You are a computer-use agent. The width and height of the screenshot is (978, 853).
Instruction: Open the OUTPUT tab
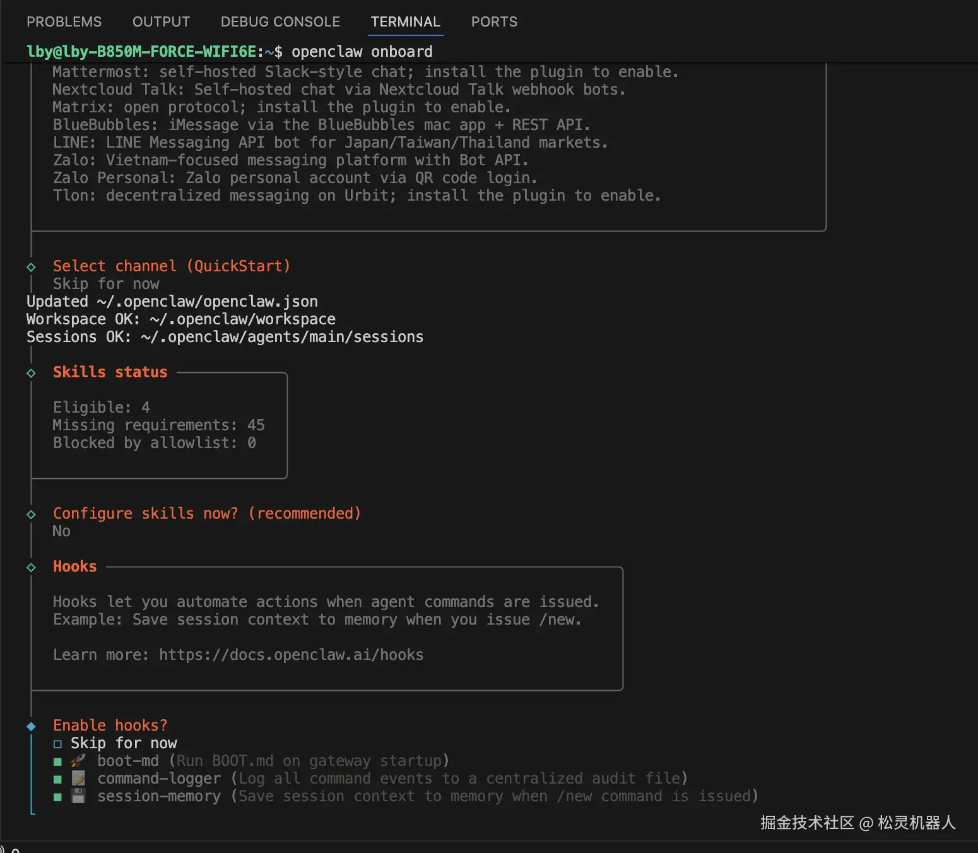[161, 22]
